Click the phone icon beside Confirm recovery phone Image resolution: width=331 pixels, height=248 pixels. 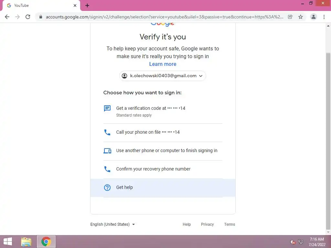(x=107, y=169)
